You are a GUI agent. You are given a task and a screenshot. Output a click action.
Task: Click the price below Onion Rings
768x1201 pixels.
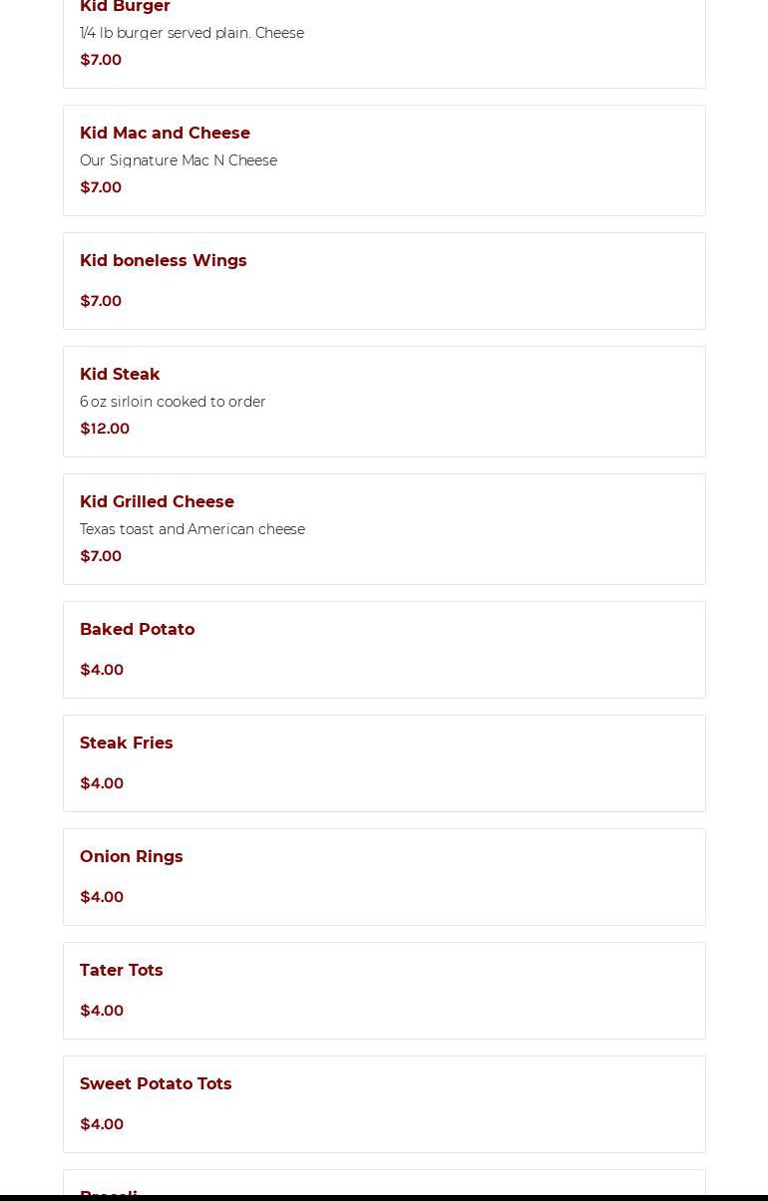pyautogui.click(x=102, y=897)
